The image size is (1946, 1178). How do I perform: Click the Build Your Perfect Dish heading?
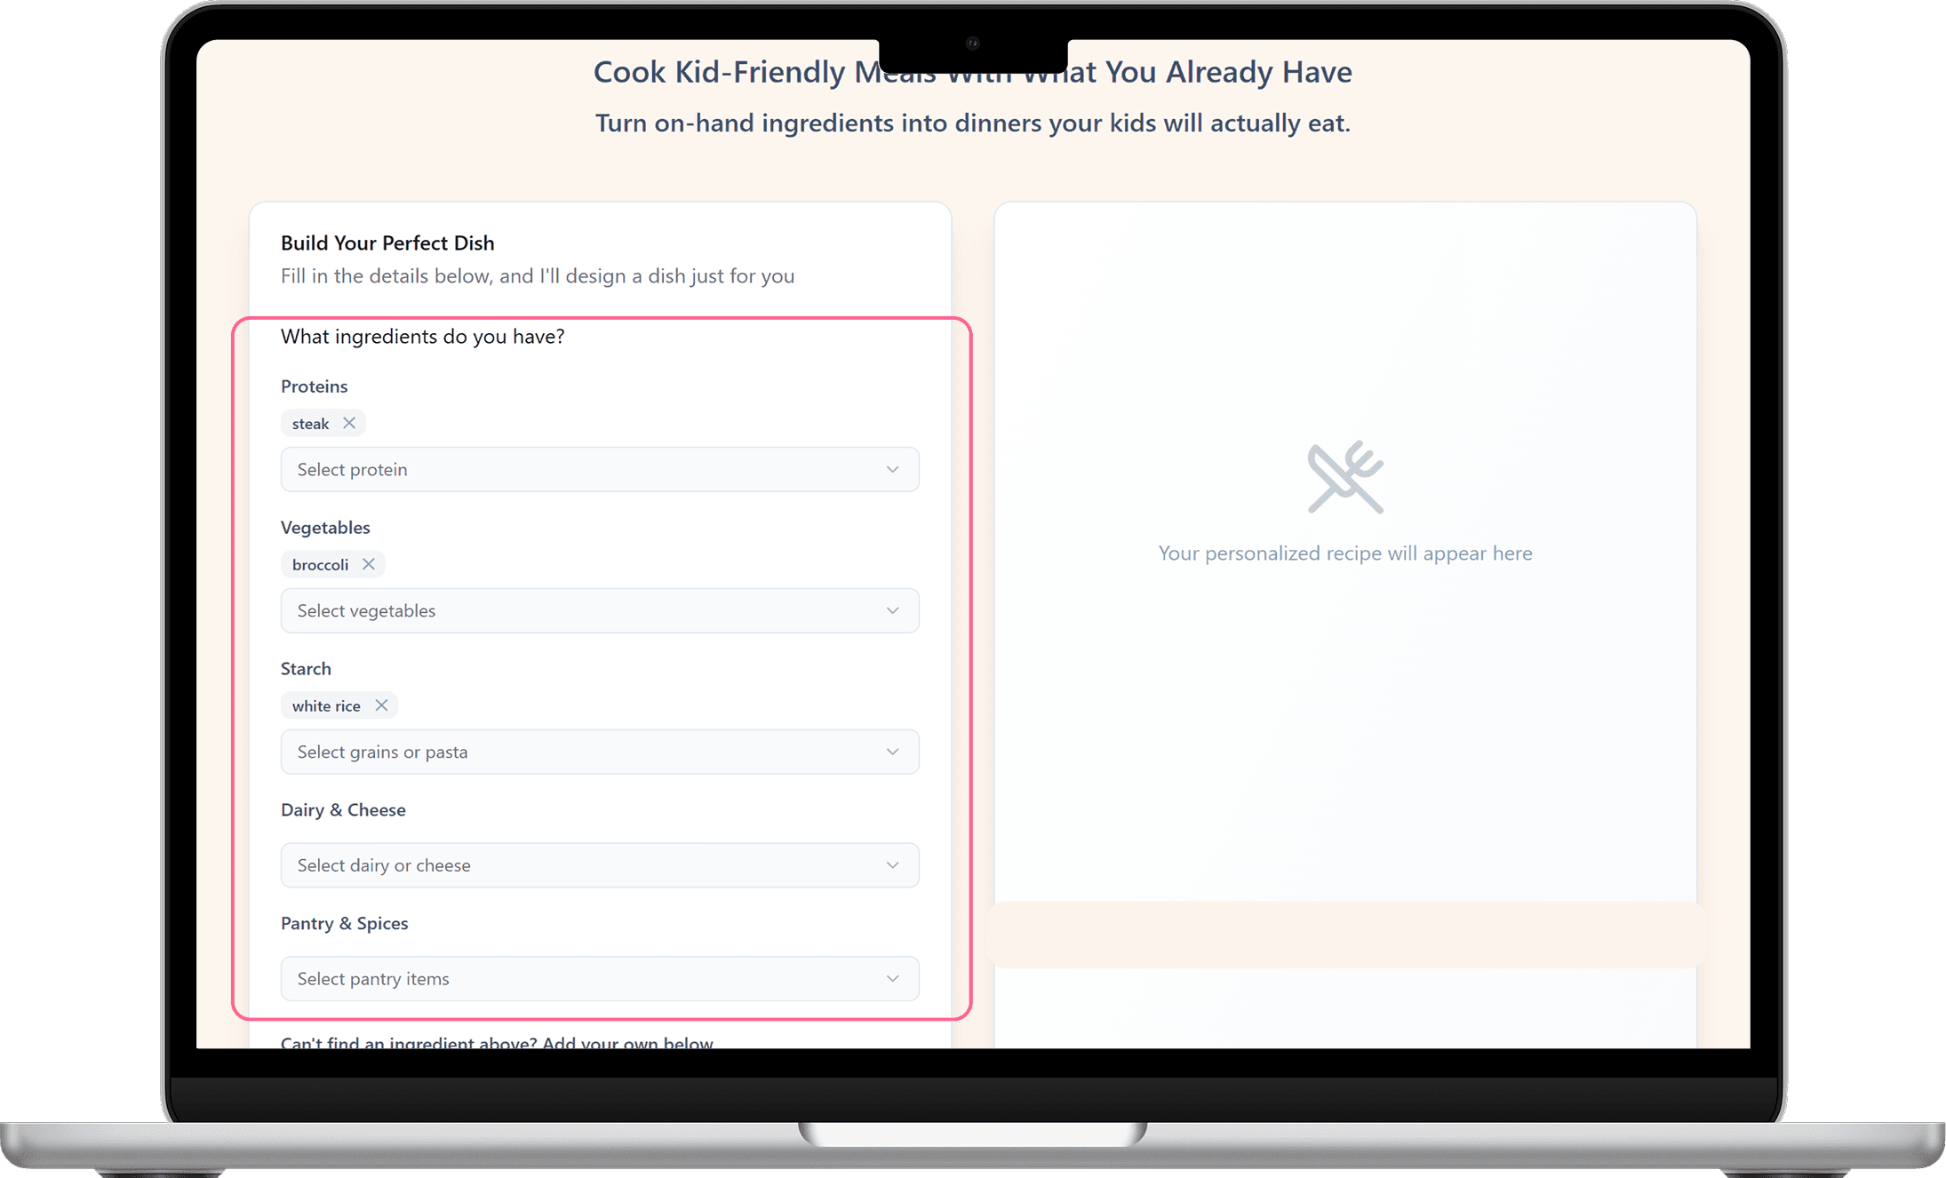tap(387, 243)
